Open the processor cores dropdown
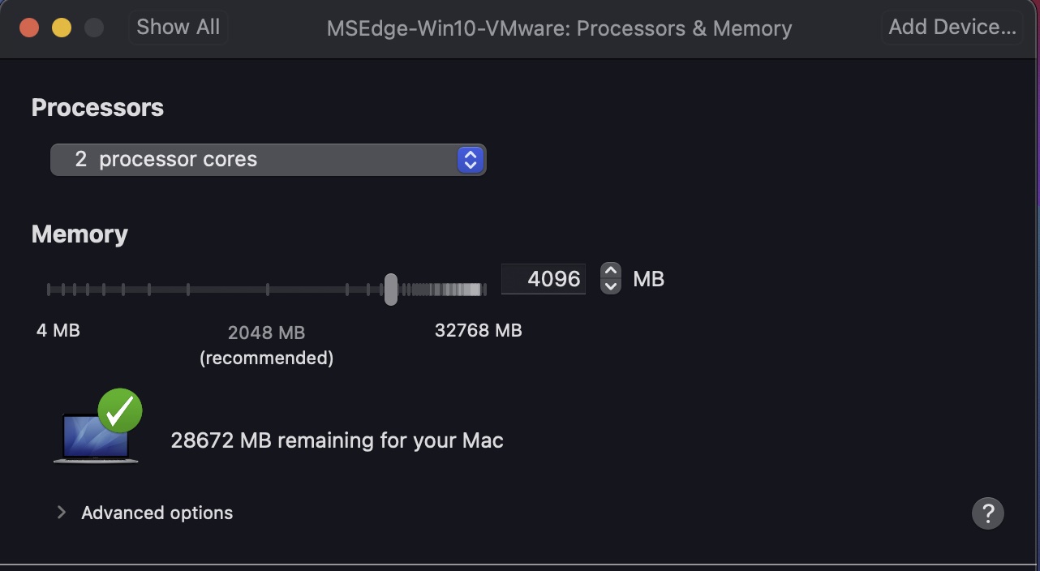 coord(268,160)
